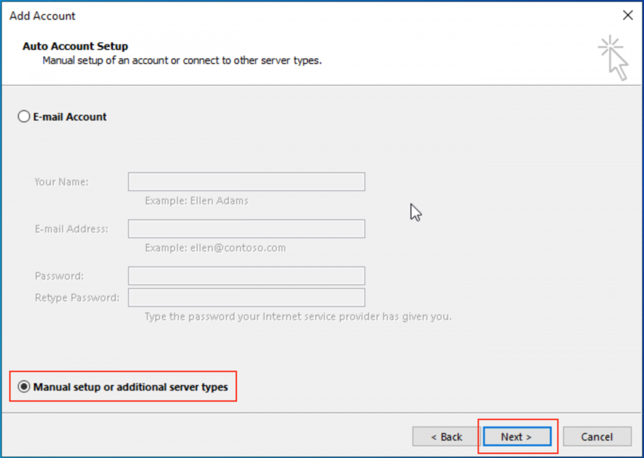Cancel the account setup
Viewport: 644px width, 458px height.
[x=596, y=437]
